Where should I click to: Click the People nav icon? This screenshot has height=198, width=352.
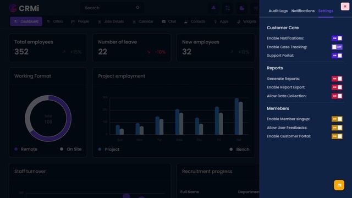tap(73, 21)
